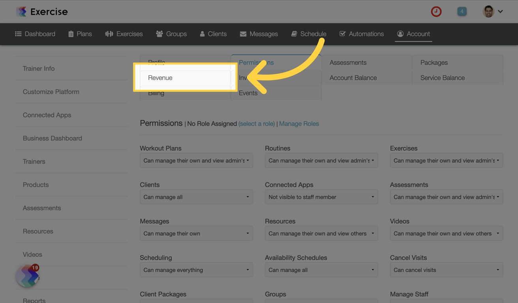518x303 pixels.
Task: Click the Exercise logo icon
Action: tap(21, 11)
